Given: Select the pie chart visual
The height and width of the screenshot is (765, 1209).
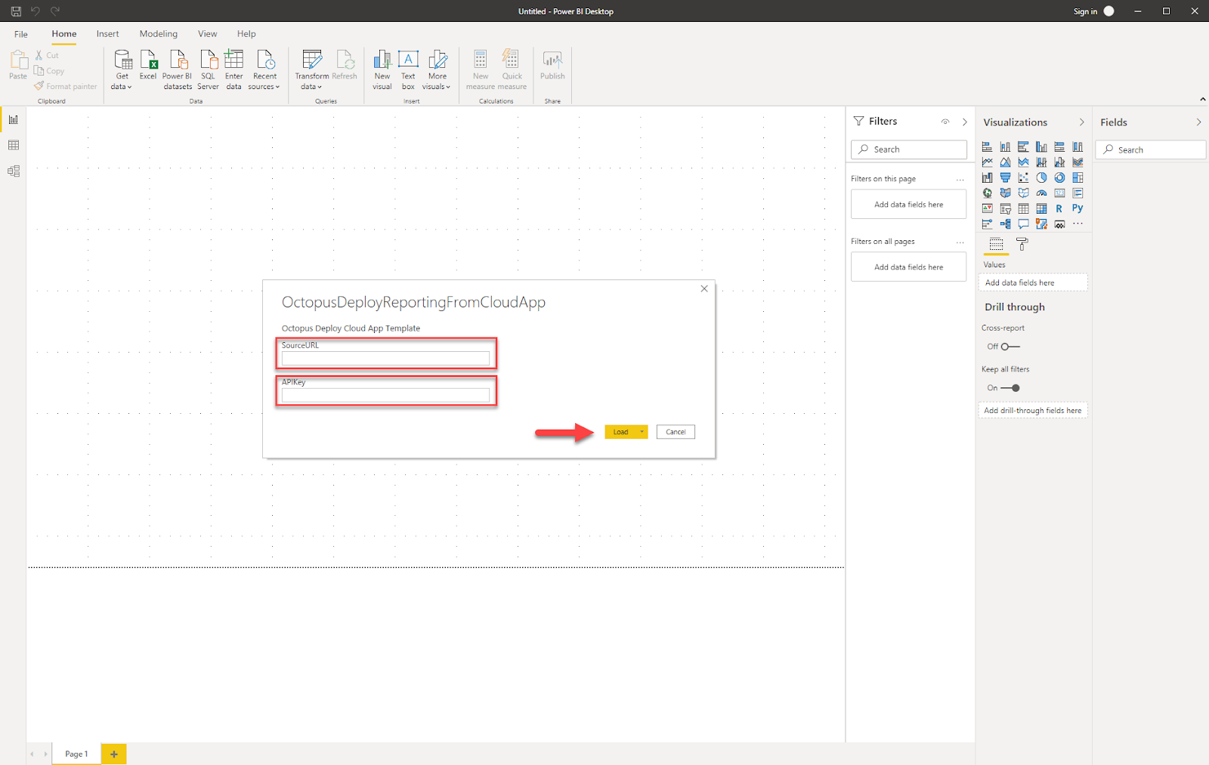Looking at the screenshot, I should 1041,177.
